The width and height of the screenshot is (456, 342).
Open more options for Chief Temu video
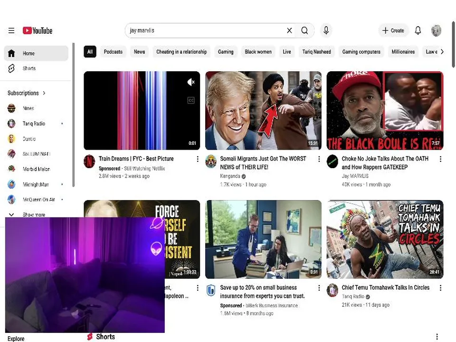[441, 288]
